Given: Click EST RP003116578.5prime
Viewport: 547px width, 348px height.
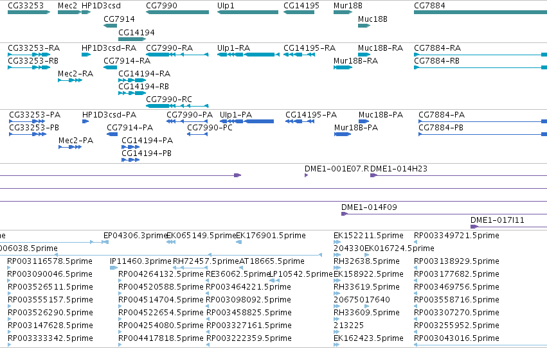Looking at the screenshot, I should tap(50, 261).
